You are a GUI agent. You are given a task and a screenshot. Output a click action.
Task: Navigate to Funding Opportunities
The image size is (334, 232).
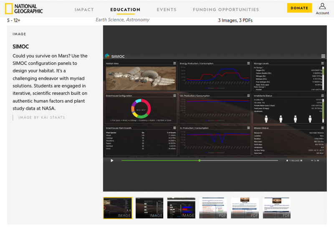point(226,10)
